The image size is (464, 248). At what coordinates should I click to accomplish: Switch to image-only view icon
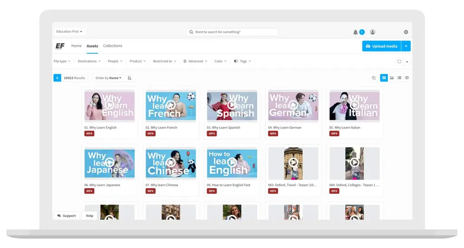(391, 78)
